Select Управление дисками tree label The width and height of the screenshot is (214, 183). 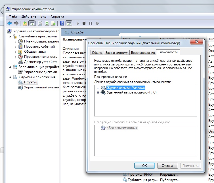point(41,72)
